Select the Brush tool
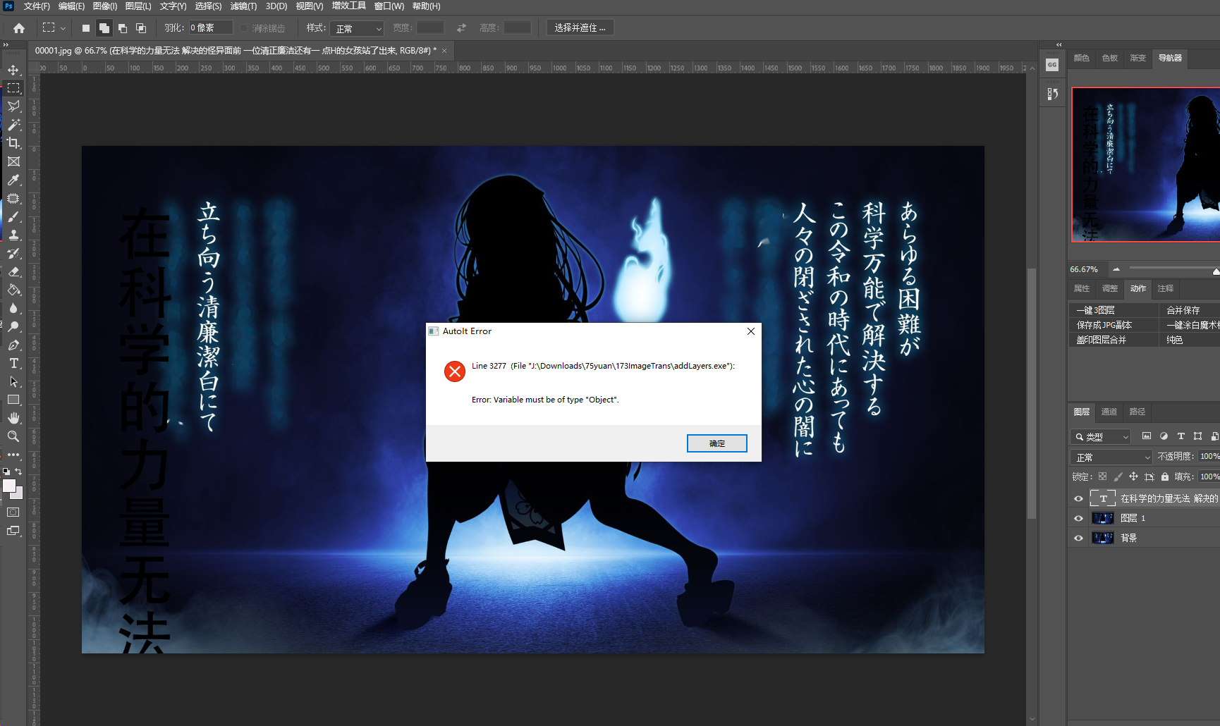 coord(13,216)
